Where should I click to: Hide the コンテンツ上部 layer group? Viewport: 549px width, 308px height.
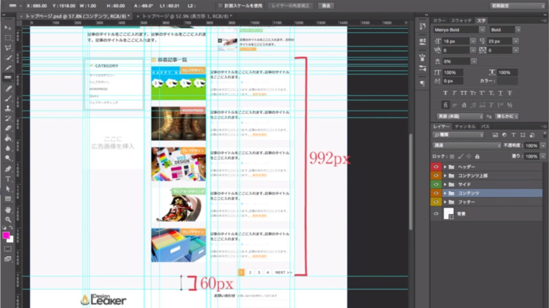click(x=436, y=175)
